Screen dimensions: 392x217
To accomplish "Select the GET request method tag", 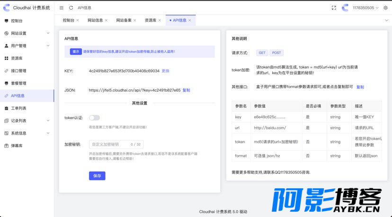I will point(262,52).
